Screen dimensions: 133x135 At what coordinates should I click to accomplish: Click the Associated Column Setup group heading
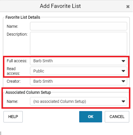(x=28, y=92)
